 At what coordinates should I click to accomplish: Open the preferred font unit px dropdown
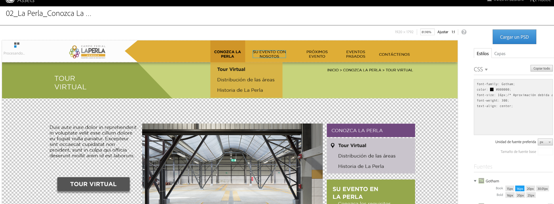545,142
